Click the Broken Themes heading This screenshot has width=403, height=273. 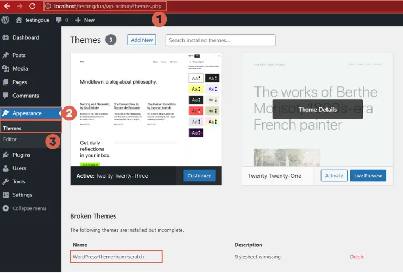pos(93,216)
